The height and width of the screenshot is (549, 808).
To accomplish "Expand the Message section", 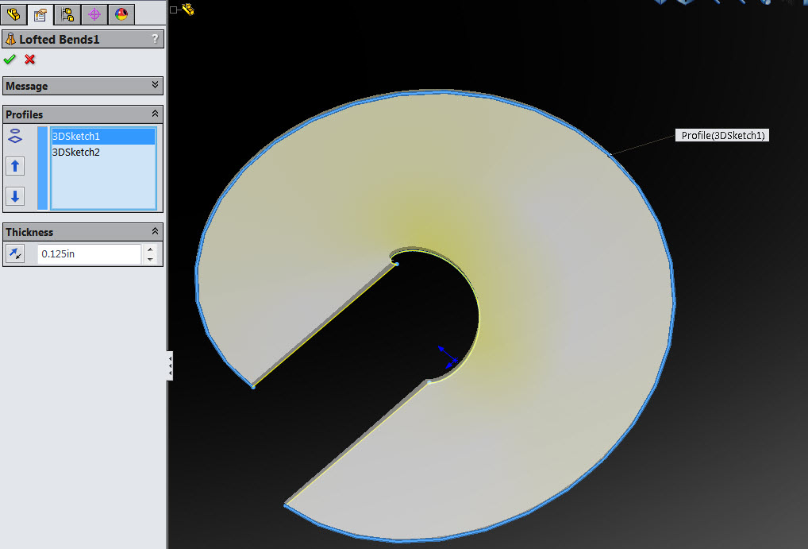I will pos(155,85).
